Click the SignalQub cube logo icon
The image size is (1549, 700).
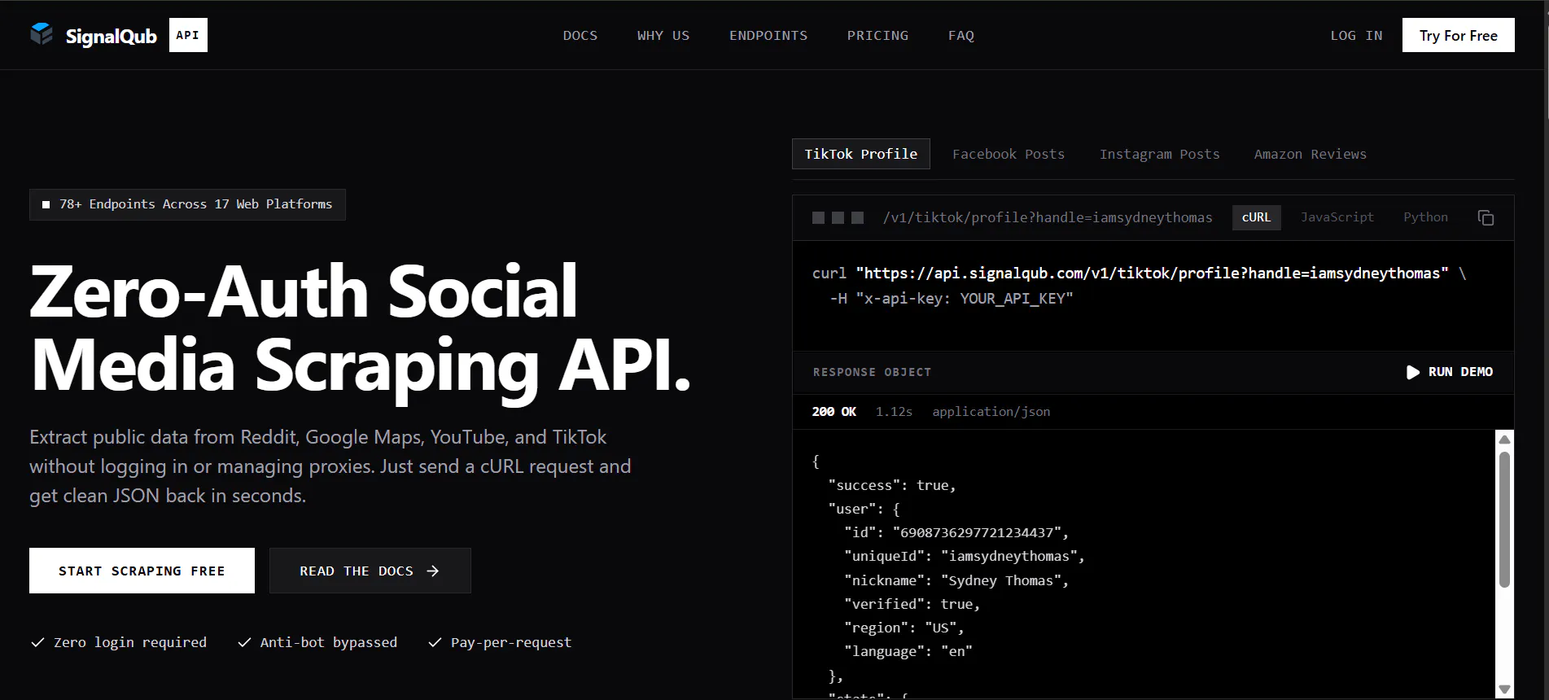click(x=42, y=35)
